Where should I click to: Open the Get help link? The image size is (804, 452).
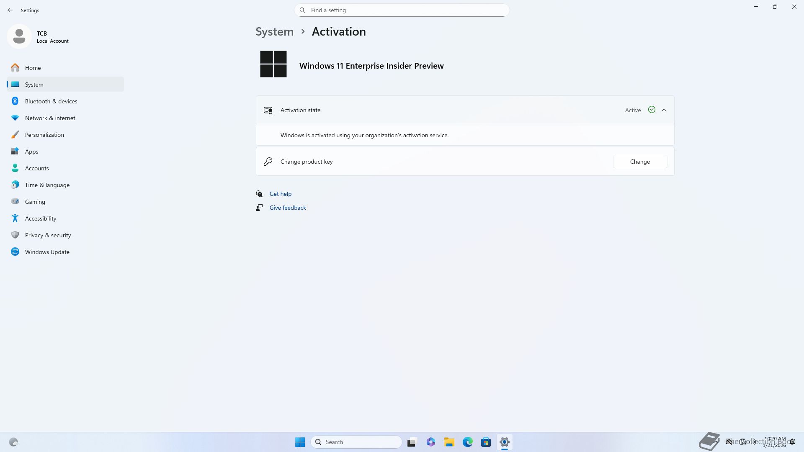tap(281, 194)
